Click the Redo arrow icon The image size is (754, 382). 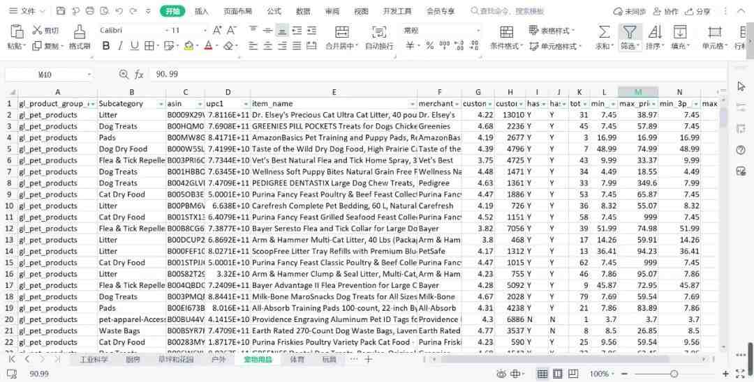click(133, 11)
